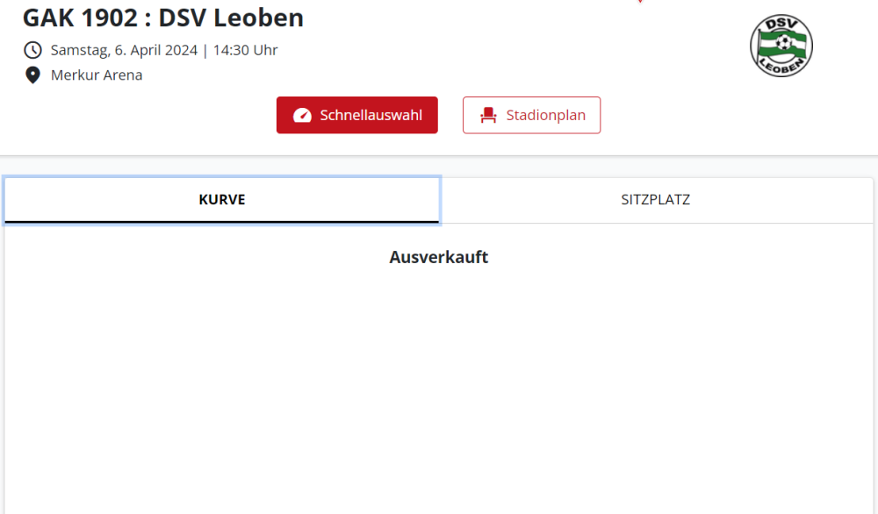
Task: Click the clock icon beside the match date
Action: click(x=32, y=50)
